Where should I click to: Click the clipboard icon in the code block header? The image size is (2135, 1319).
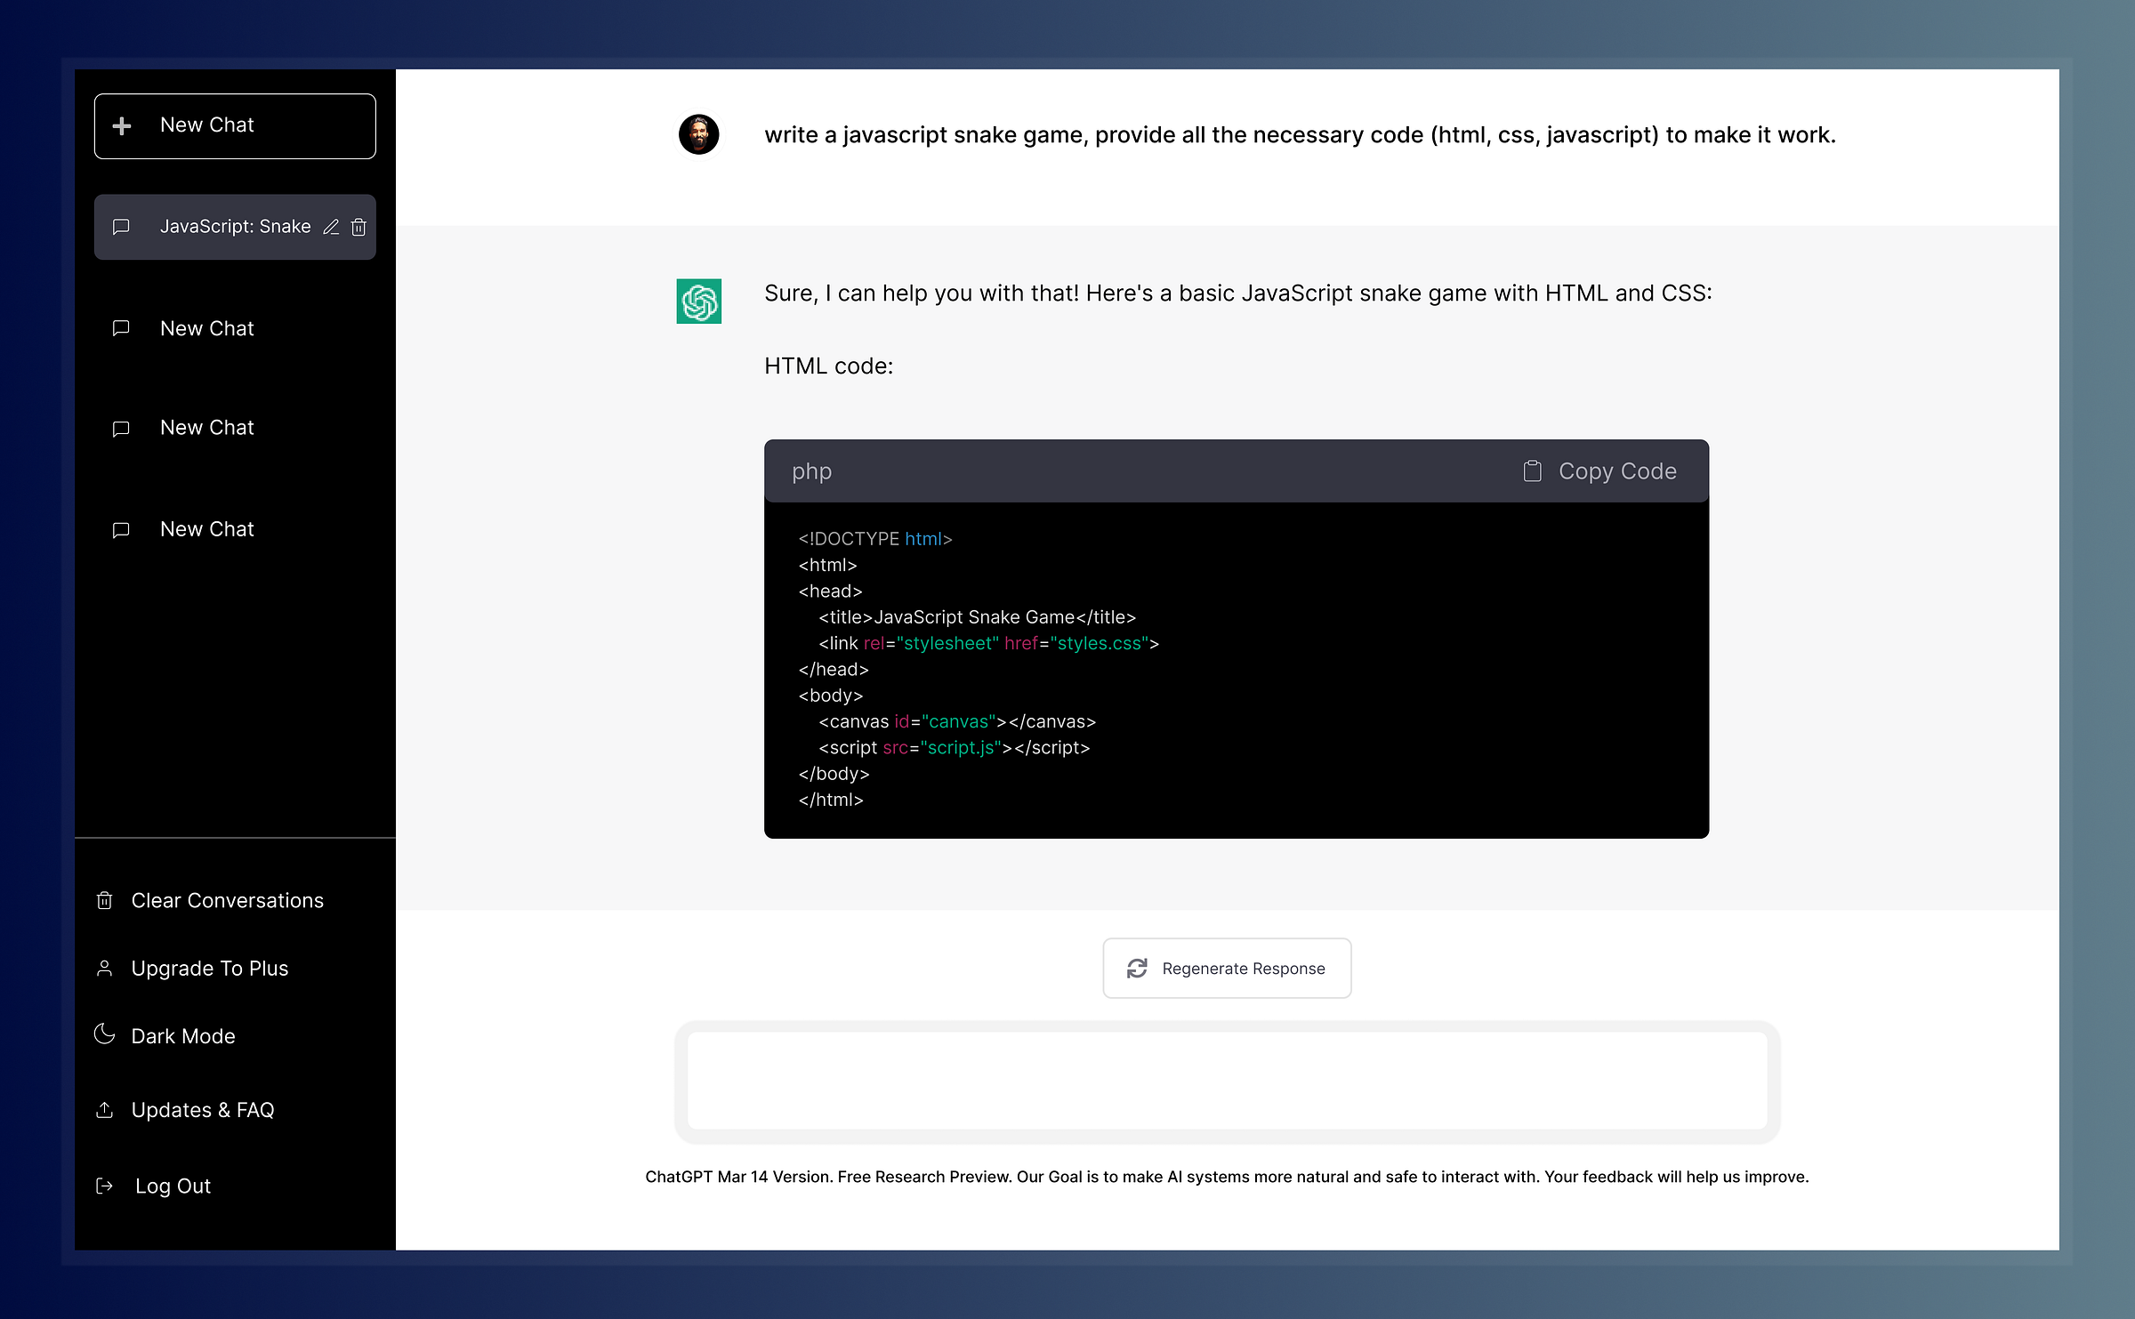click(x=1532, y=470)
